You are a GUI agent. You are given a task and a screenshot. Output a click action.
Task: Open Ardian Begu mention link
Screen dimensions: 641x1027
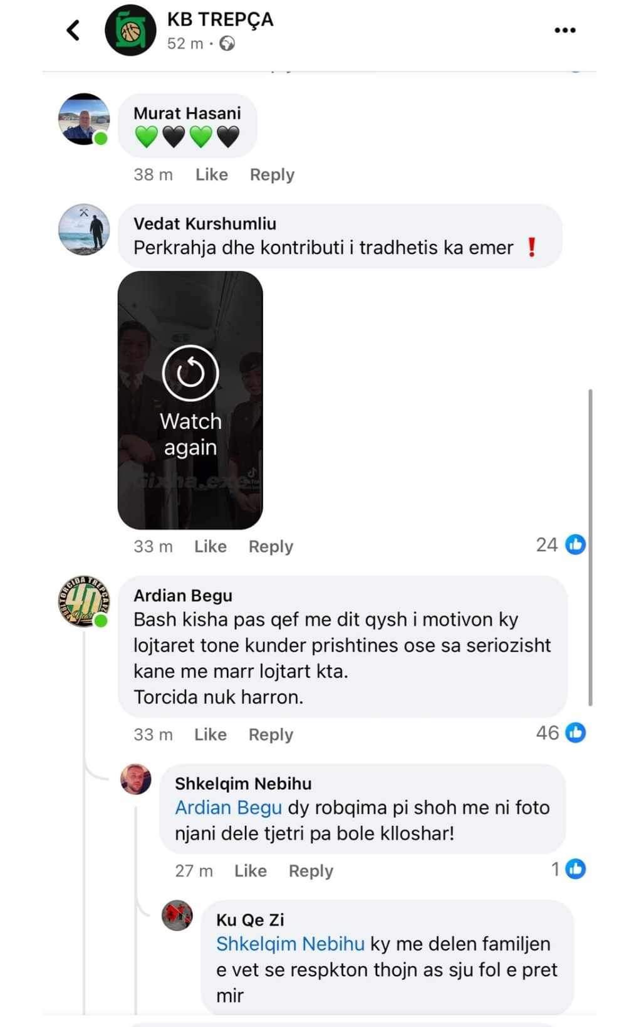tap(228, 808)
